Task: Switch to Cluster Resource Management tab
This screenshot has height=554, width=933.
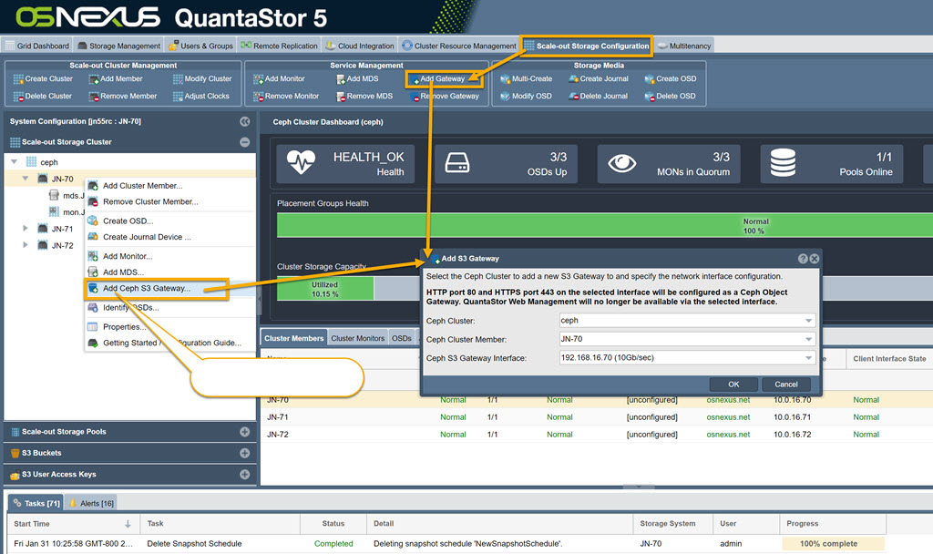Action: pyautogui.click(x=459, y=46)
